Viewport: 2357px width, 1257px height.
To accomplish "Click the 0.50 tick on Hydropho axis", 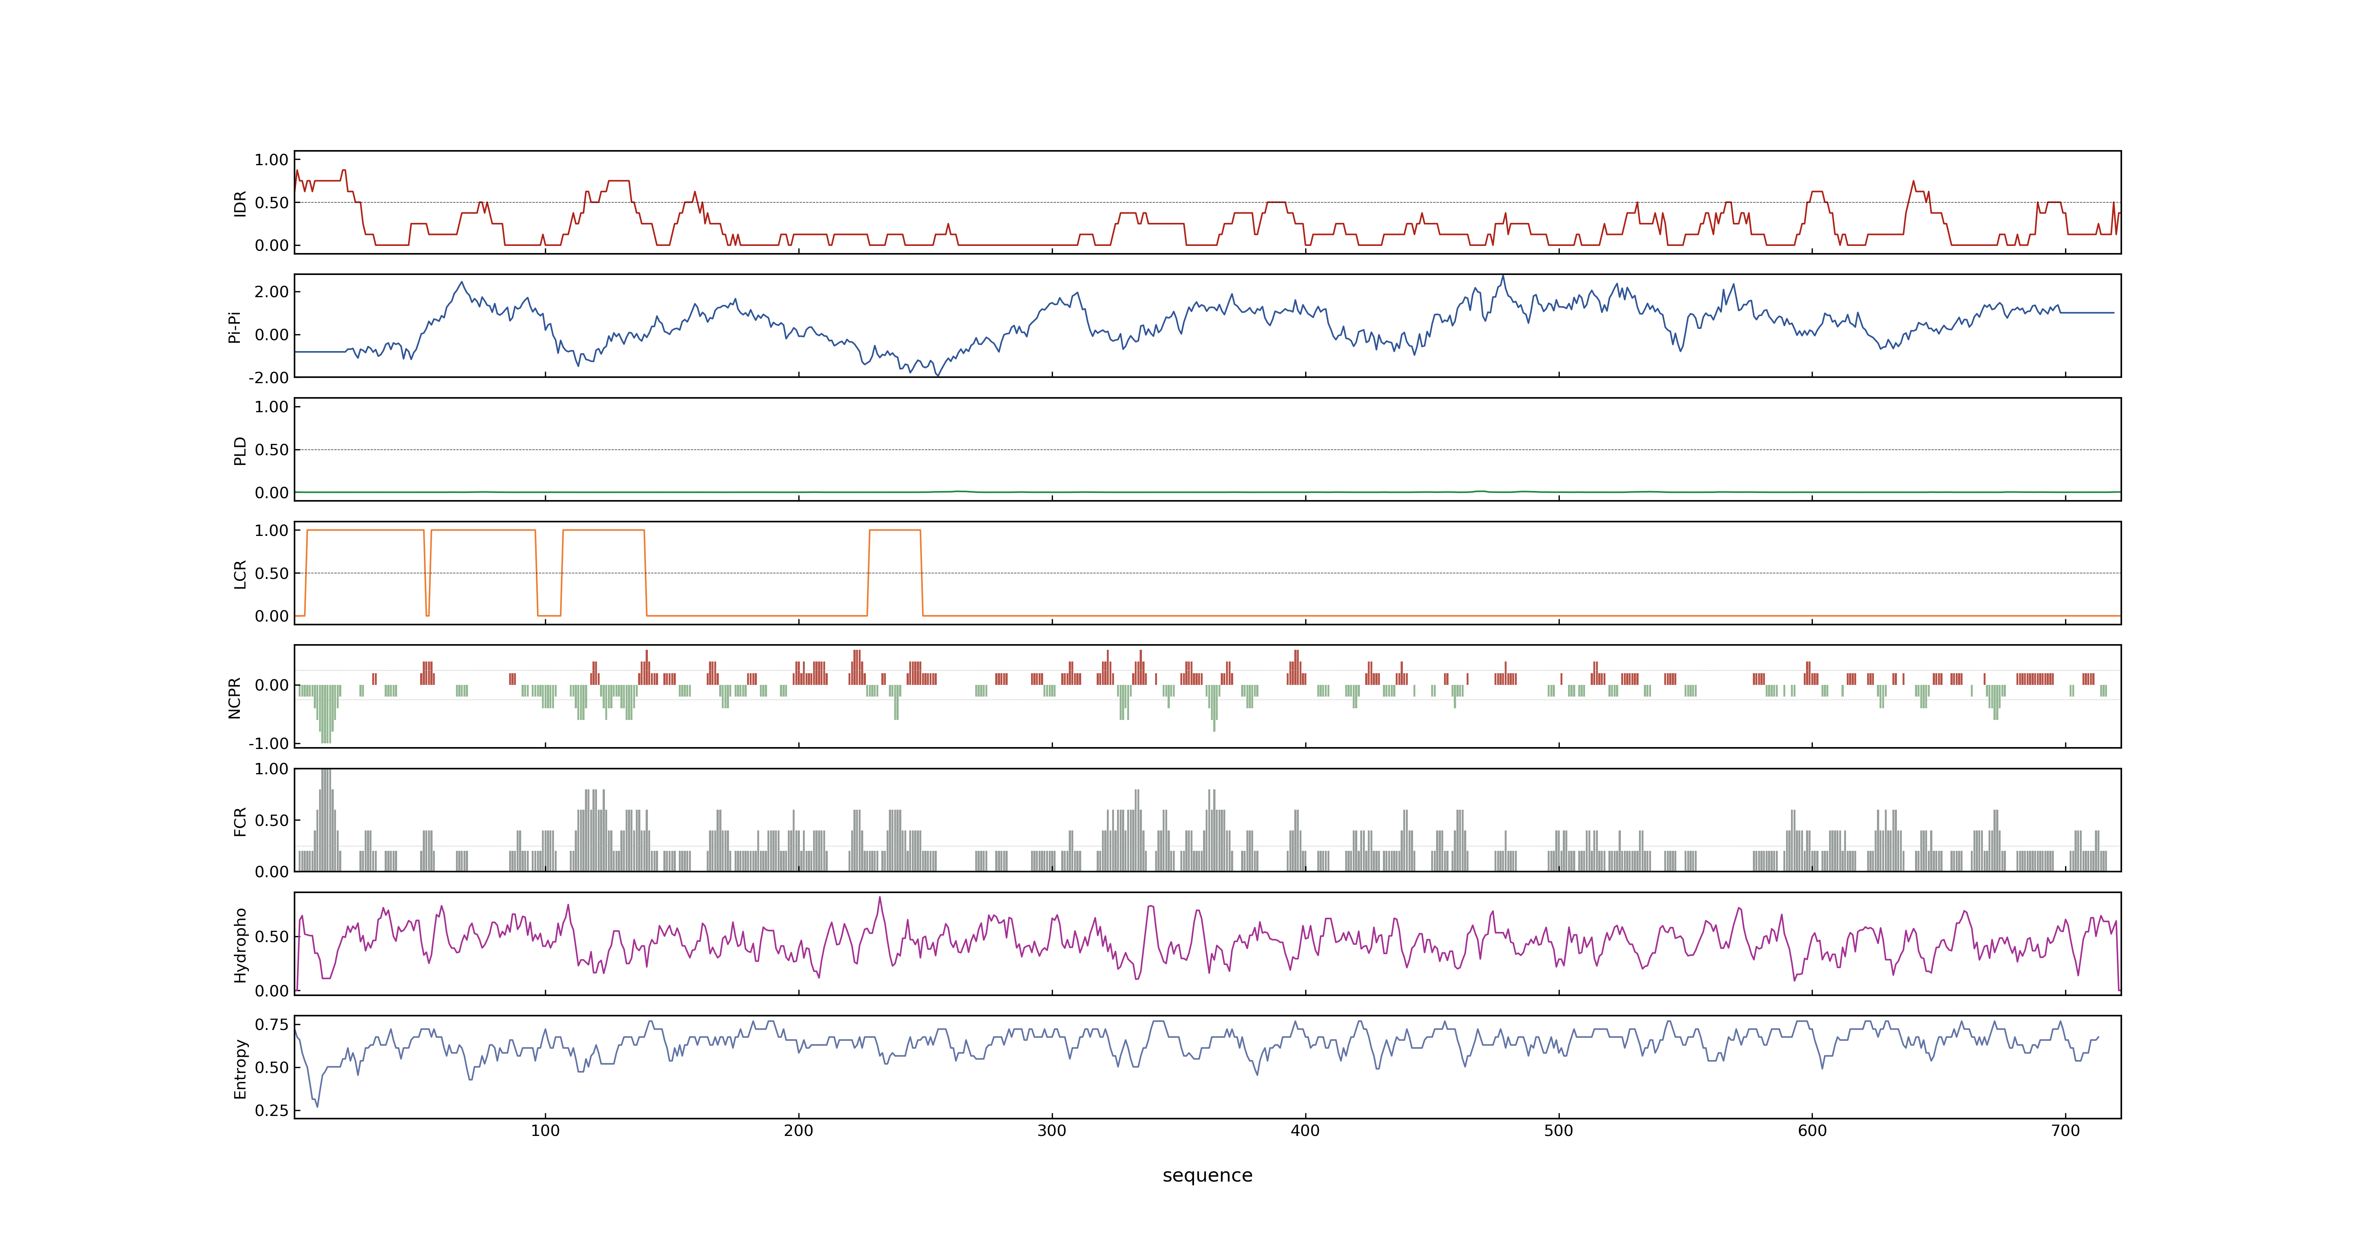I will [272, 937].
